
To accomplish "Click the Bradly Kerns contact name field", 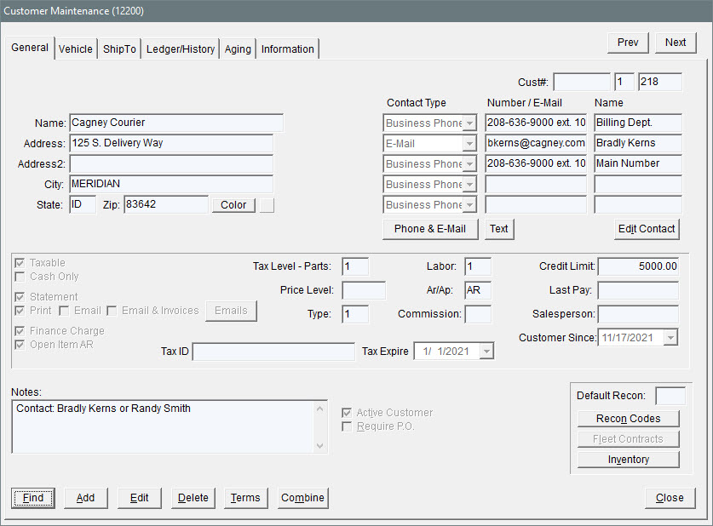I will pos(638,143).
